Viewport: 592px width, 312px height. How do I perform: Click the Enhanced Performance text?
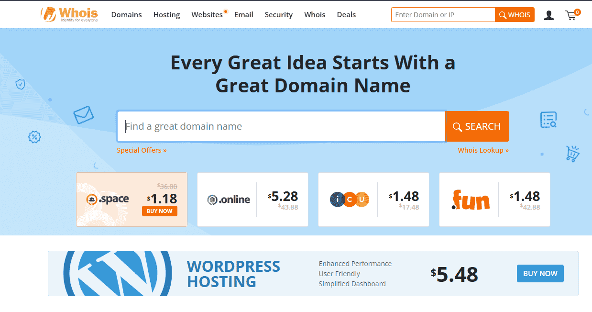(355, 264)
